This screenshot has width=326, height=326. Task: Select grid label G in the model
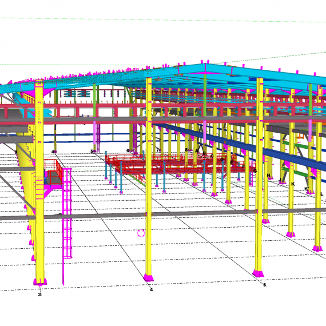(255, 171)
